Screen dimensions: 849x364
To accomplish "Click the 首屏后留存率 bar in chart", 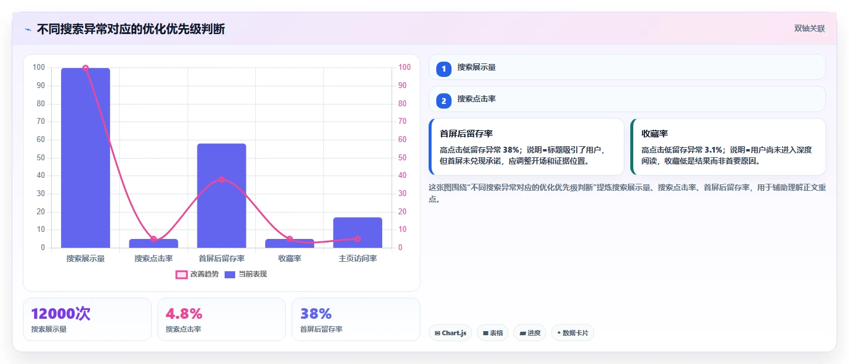I will pyautogui.click(x=222, y=196).
